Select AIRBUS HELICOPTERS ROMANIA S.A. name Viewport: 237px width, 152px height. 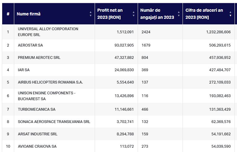tap(50, 82)
